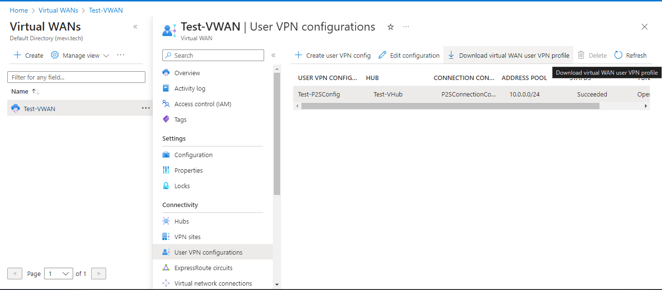Click the CONNECTION CON... column header
The image size is (662, 290).
coord(464,78)
